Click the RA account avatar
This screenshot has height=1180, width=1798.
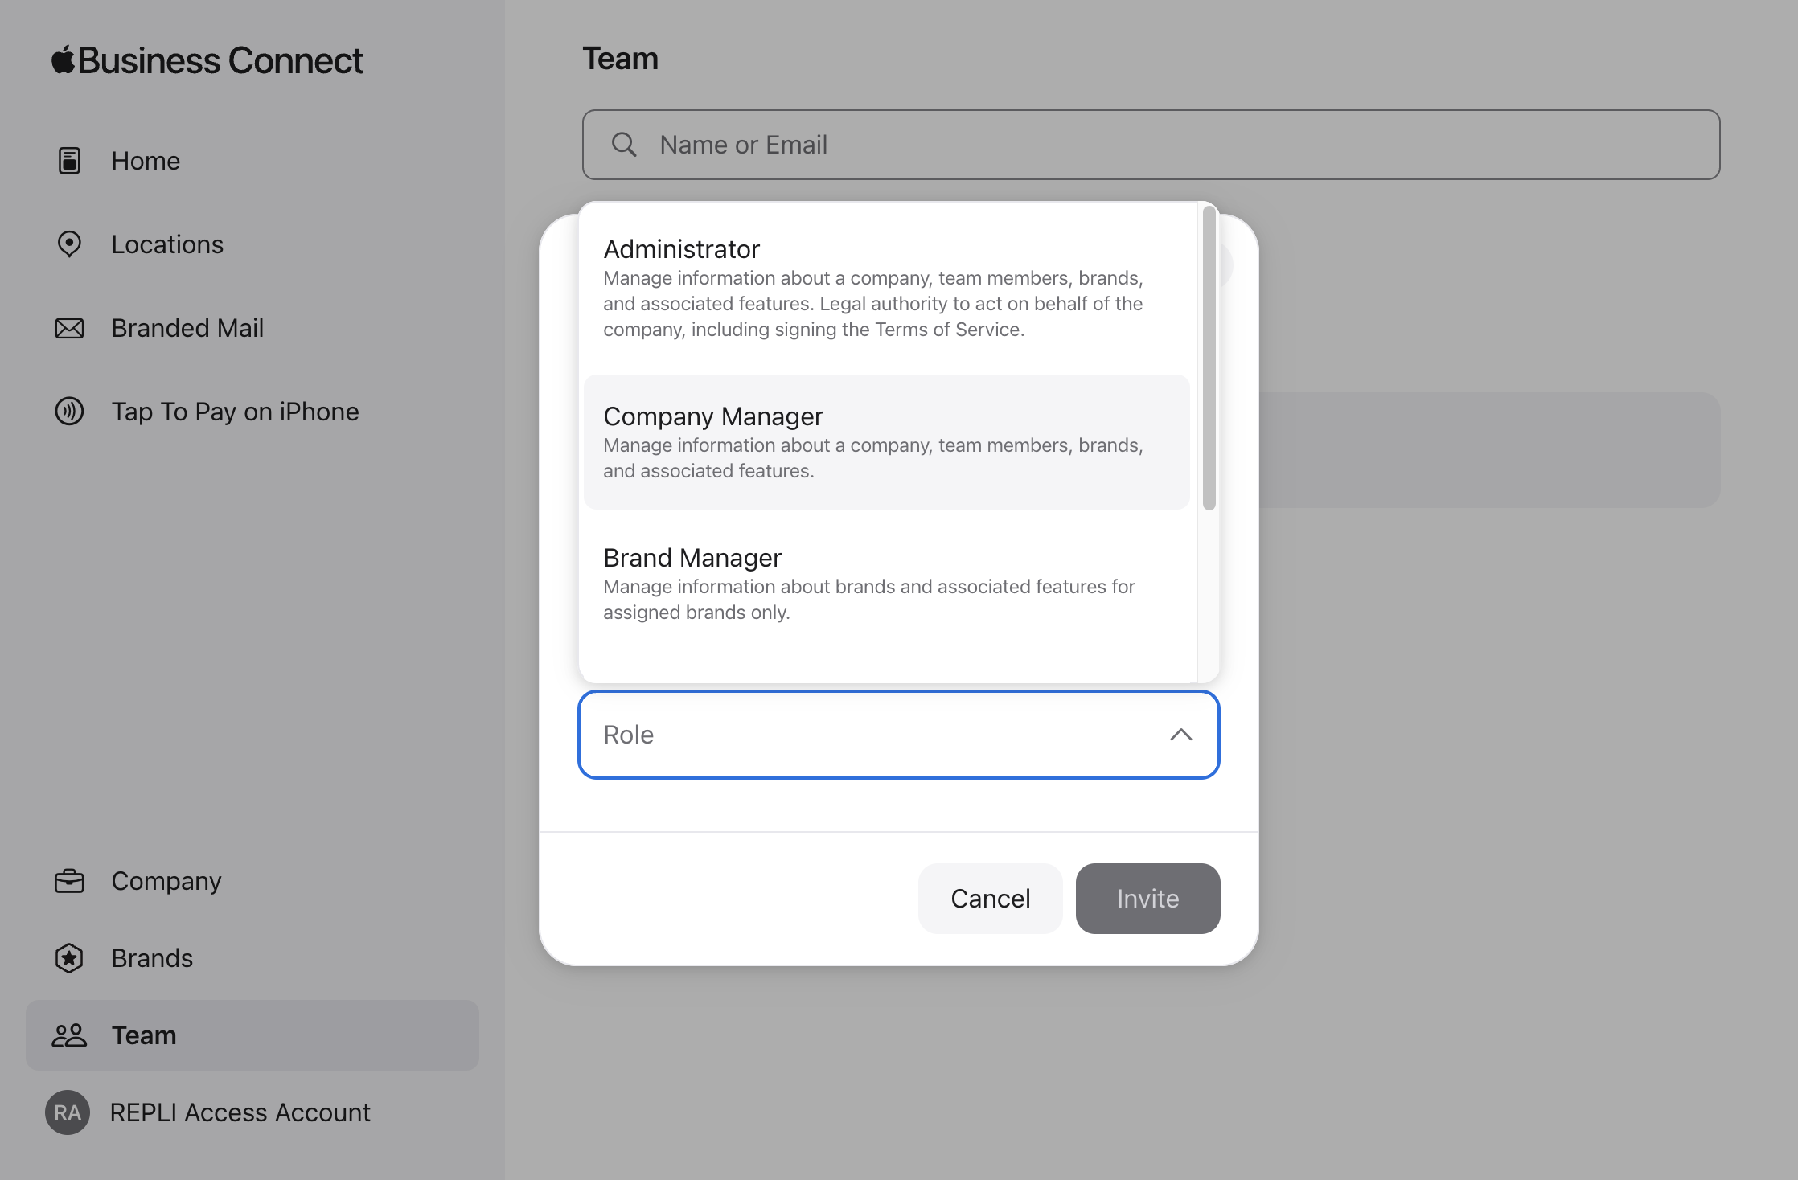68,1112
